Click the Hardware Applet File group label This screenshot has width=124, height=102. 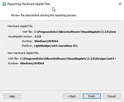click(20, 26)
